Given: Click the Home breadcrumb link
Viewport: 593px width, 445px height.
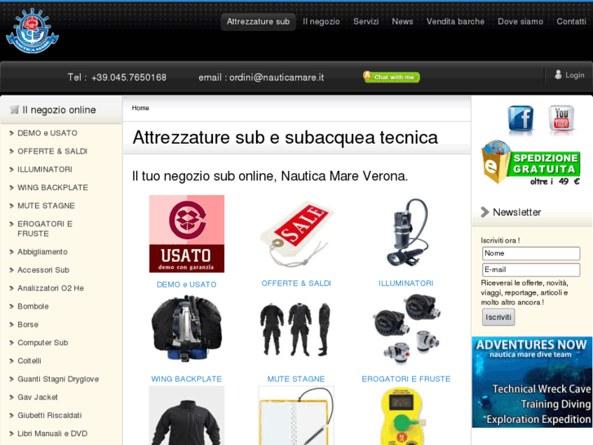Looking at the screenshot, I should tap(140, 108).
